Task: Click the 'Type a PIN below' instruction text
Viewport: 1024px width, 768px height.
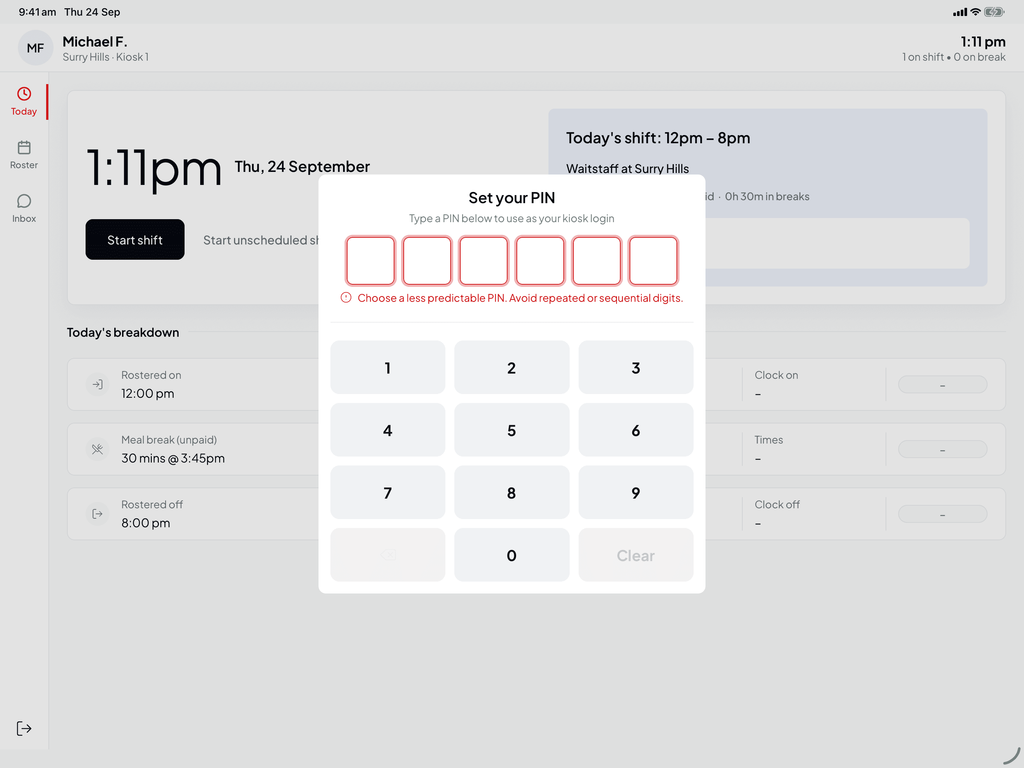Action: pos(512,218)
